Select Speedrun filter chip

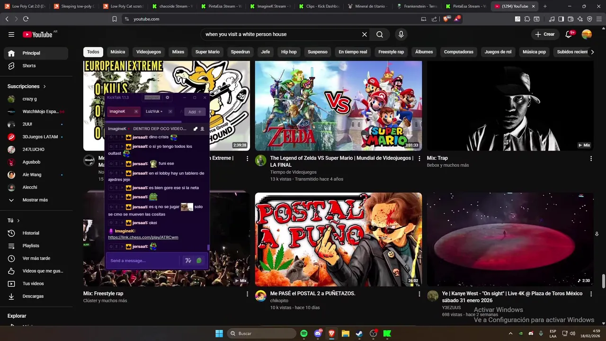(240, 52)
